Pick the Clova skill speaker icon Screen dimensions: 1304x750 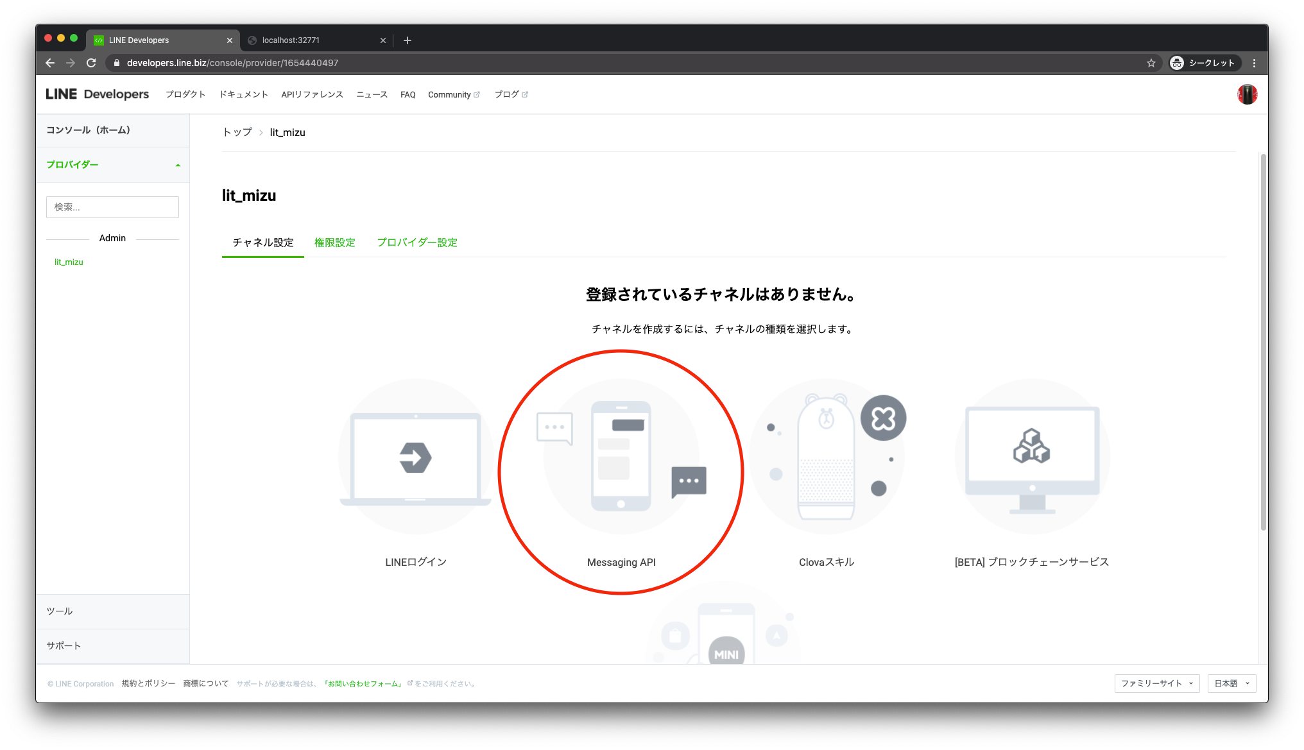[827, 457]
